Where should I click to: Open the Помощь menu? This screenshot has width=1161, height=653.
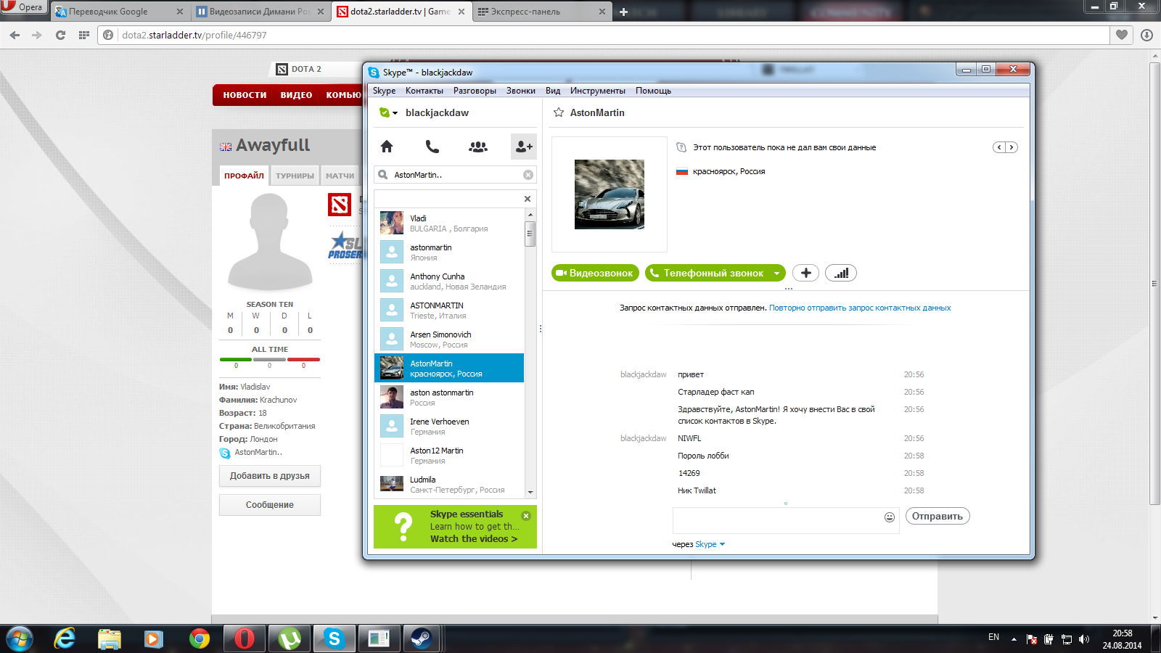click(x=653, y=91)
